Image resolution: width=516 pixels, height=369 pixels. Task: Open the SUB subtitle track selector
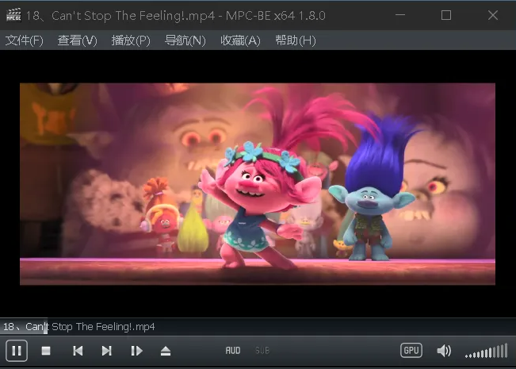(x=262, y=350)
